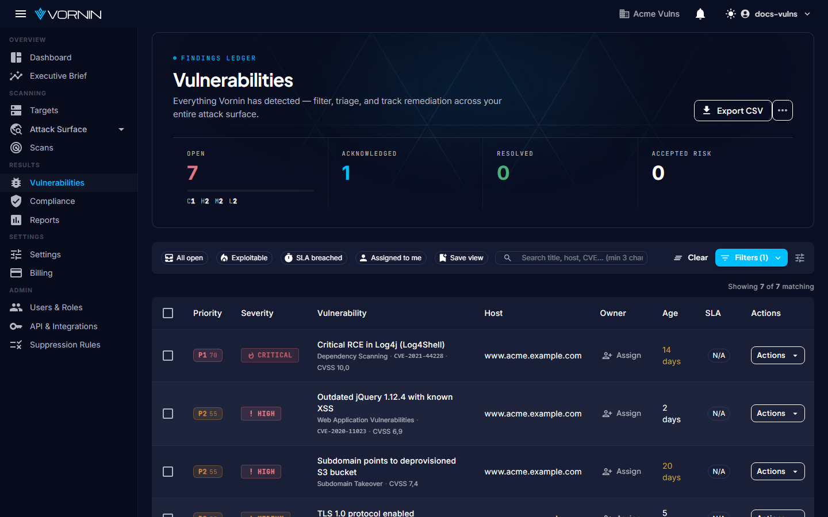Open Actions dropdown for jQuery row
The height and width of the screenshot is (517, 828).
click(777, 414)
